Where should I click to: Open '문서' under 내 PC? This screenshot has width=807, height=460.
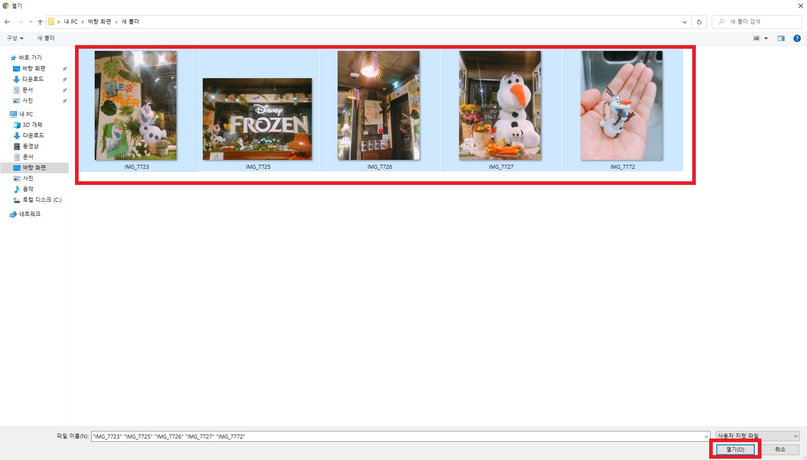coord(28,157)
